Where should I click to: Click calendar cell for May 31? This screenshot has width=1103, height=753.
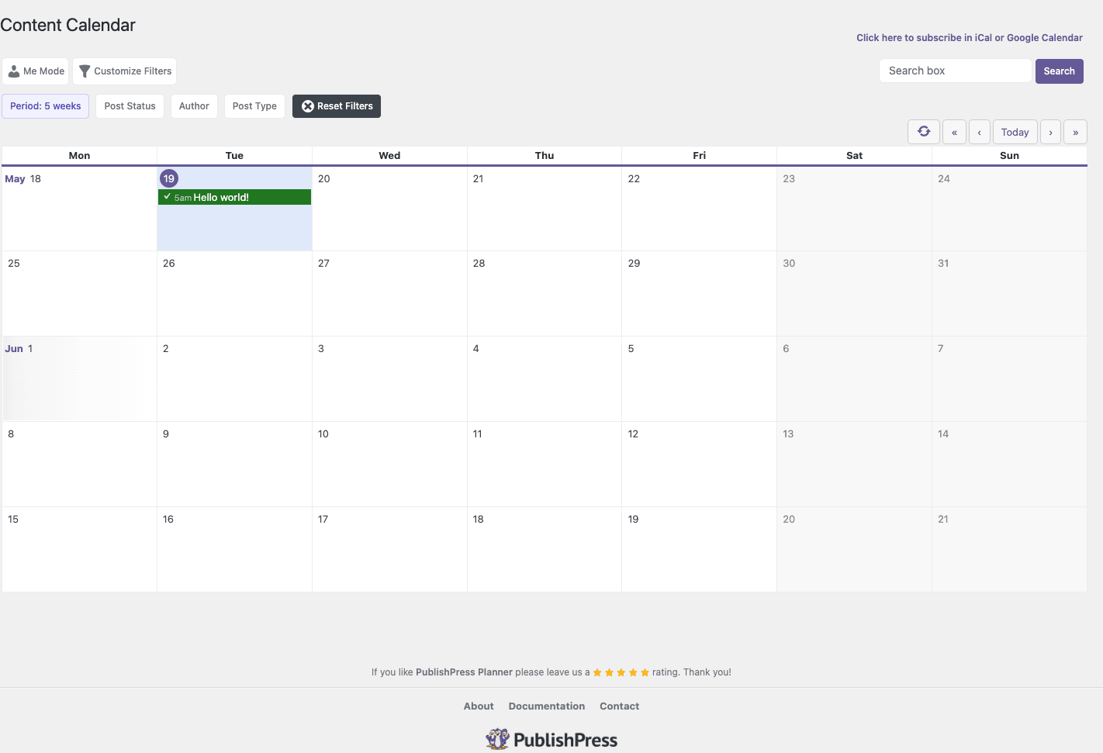[1009, 294]
